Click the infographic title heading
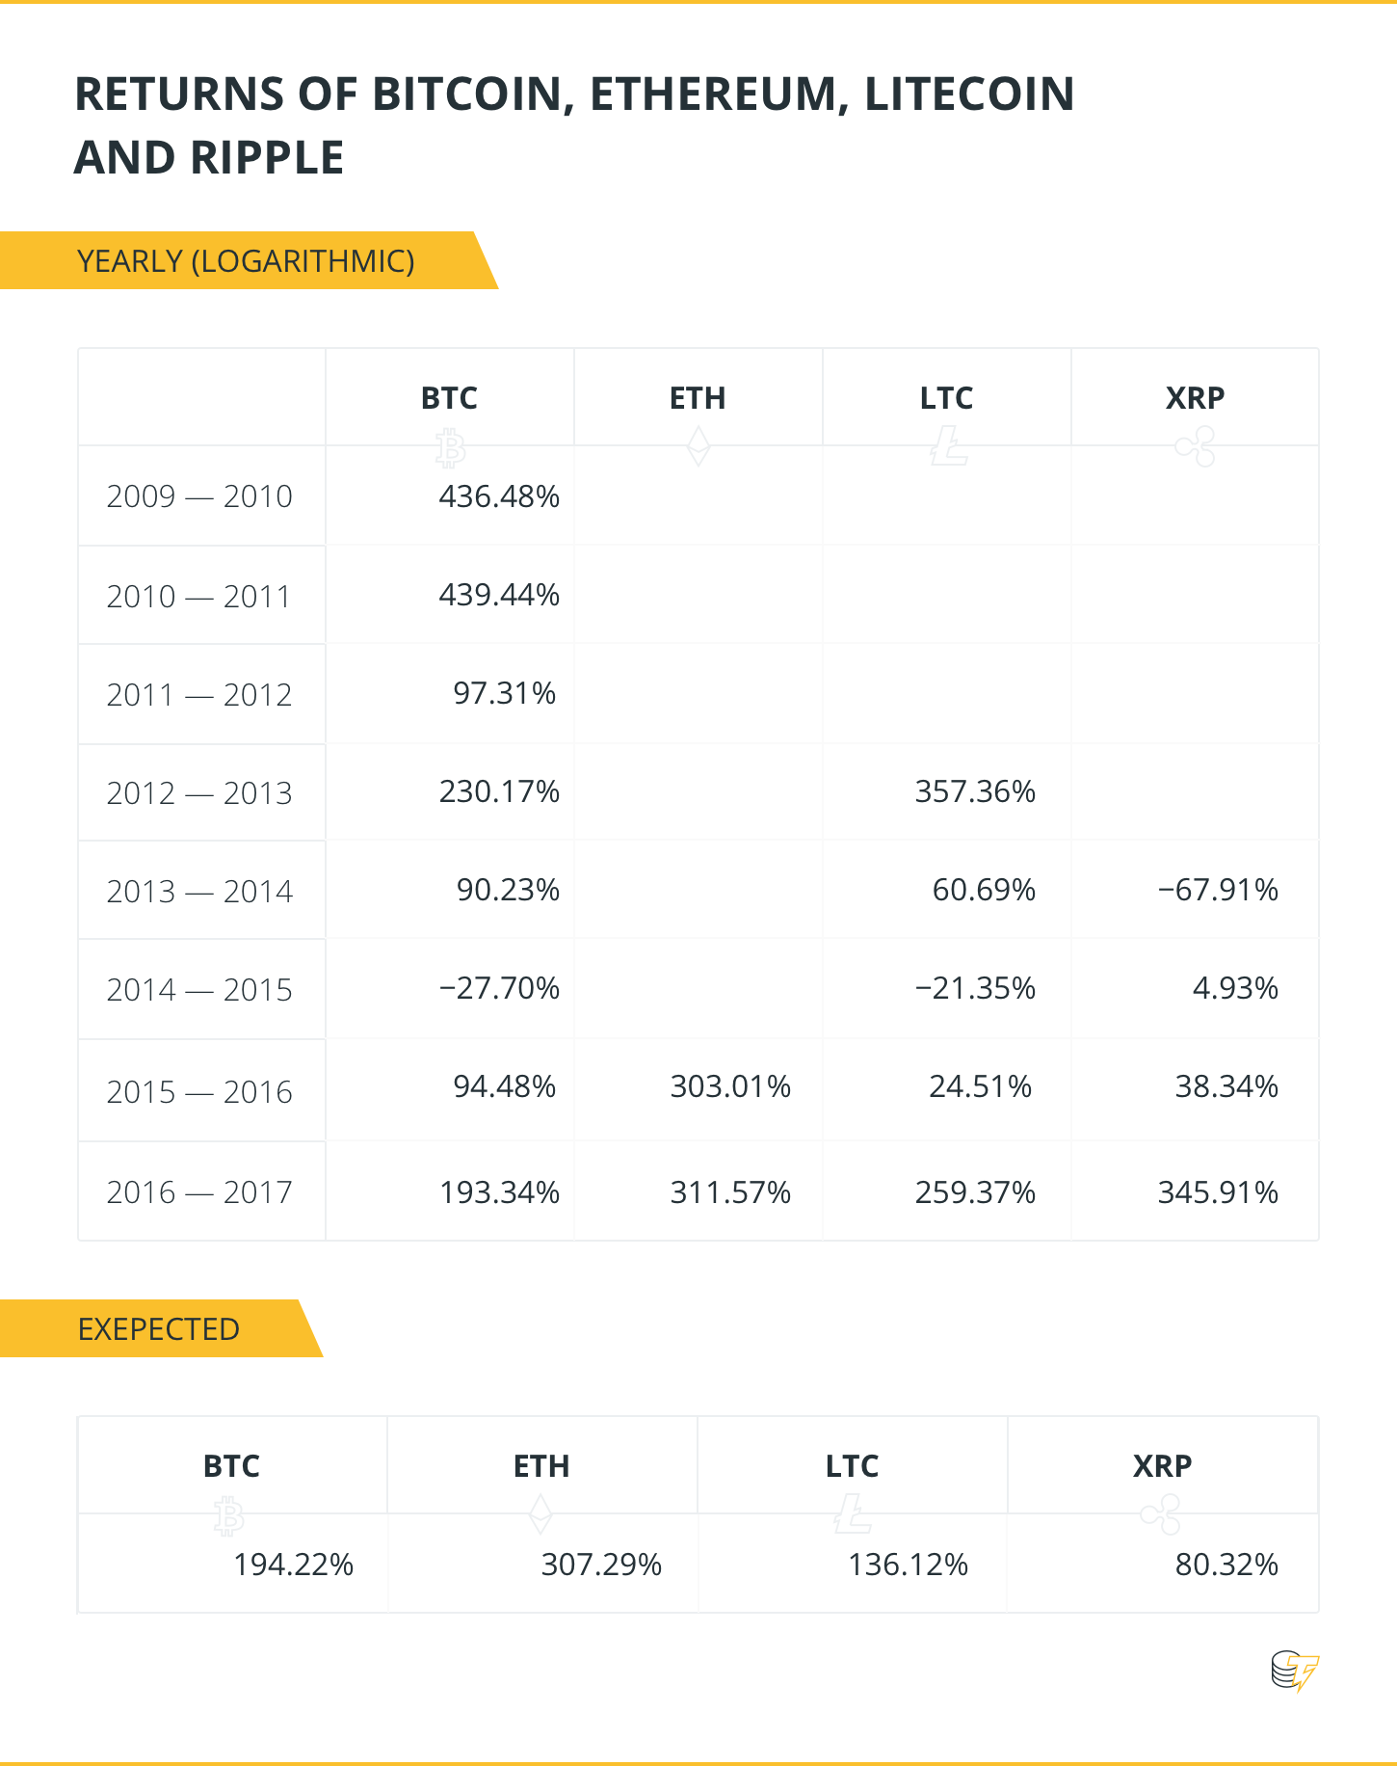The image size is (1397, 1766). 574,125
